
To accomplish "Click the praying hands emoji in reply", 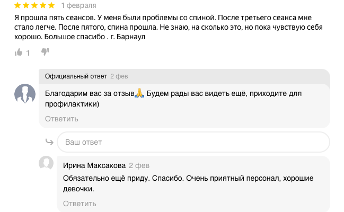I will [140, 94].
